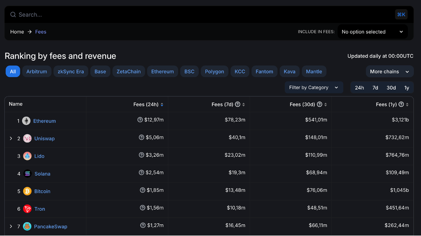Click the Ethereum coin logo icon
Viewport: 421px width, 236px height.
(27, 121)
